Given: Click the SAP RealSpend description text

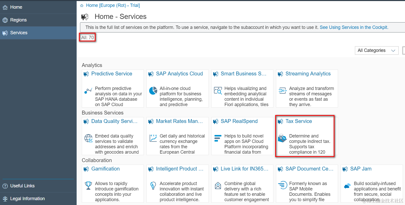Looking at the screenshot, I should click(246, 144).
